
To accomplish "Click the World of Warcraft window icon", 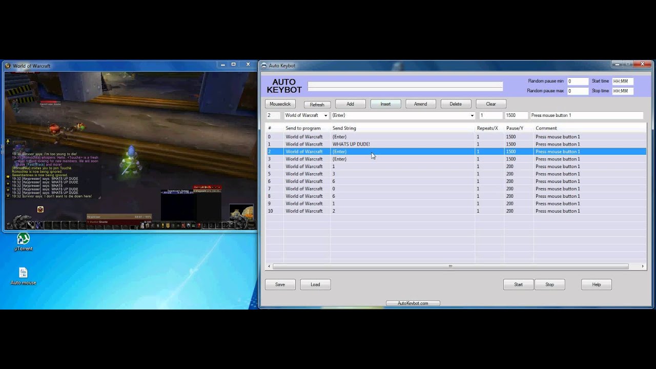I will 8,66.
